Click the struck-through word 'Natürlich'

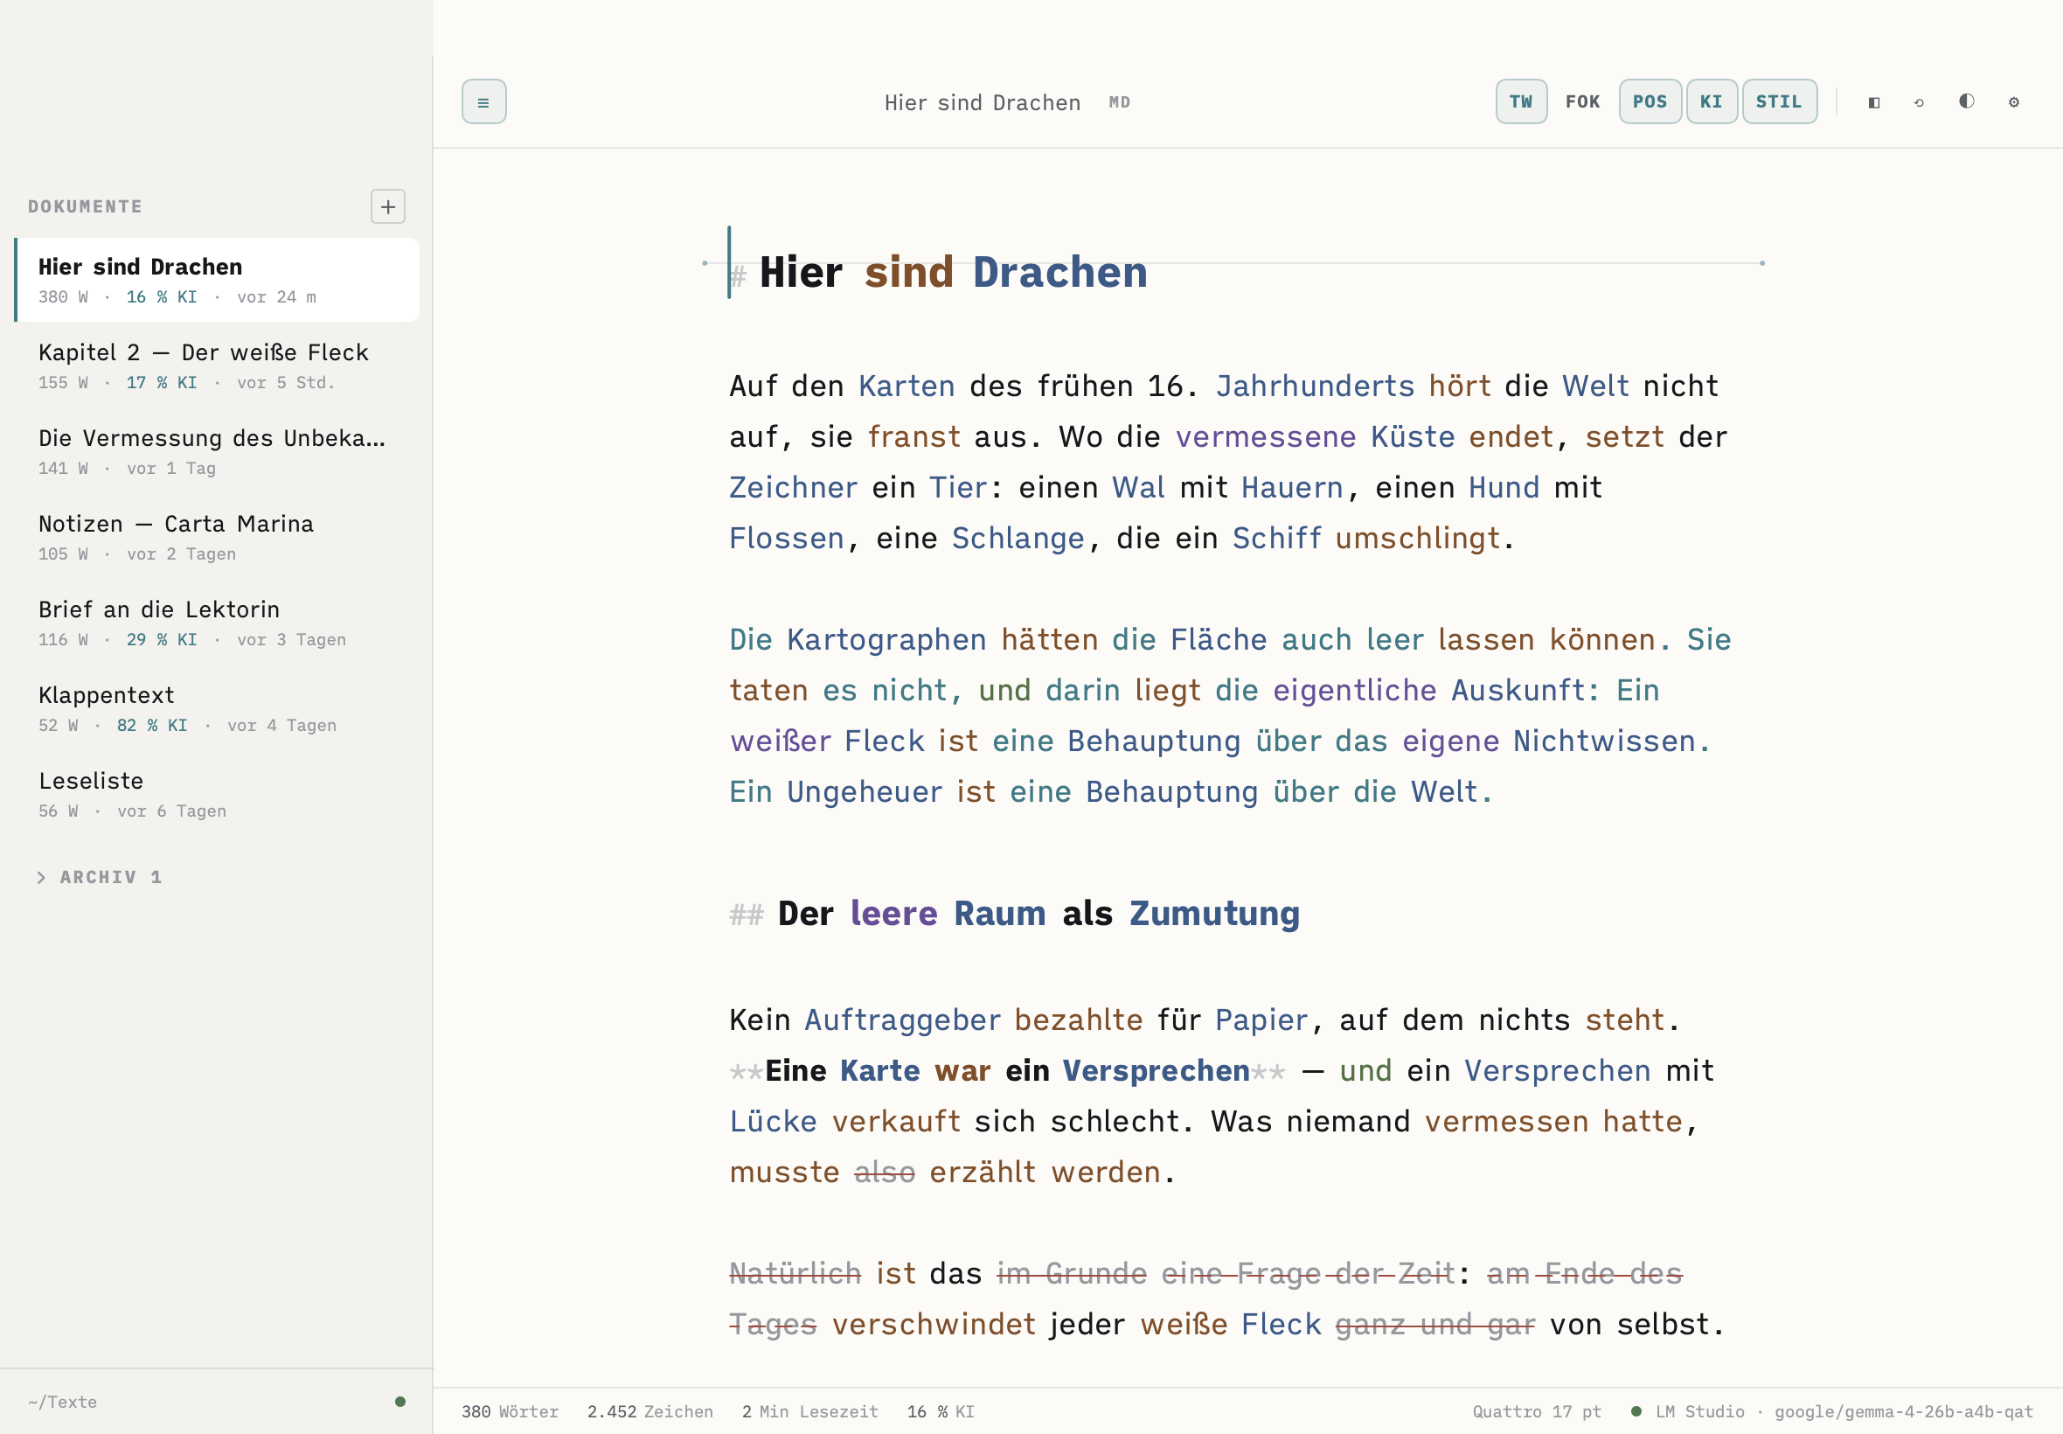click(x=795, y=1273)
